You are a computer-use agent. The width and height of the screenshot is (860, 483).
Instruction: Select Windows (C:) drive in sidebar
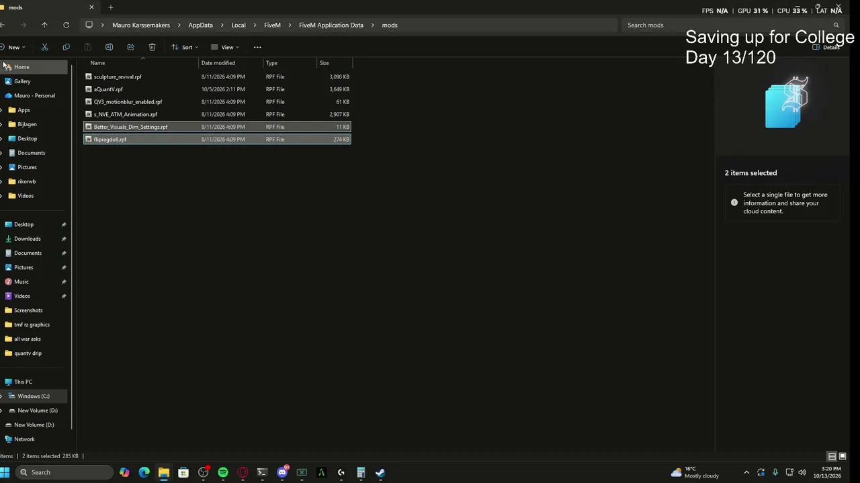[34, 396]
